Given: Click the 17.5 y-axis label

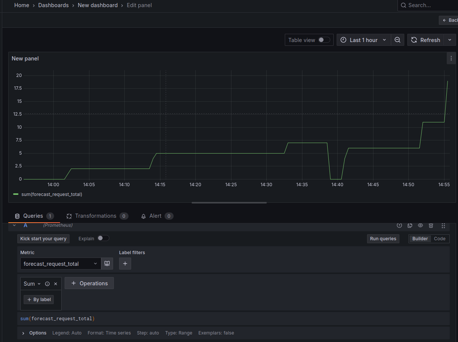Looking at the screenshot, I should tap(17, 88).
